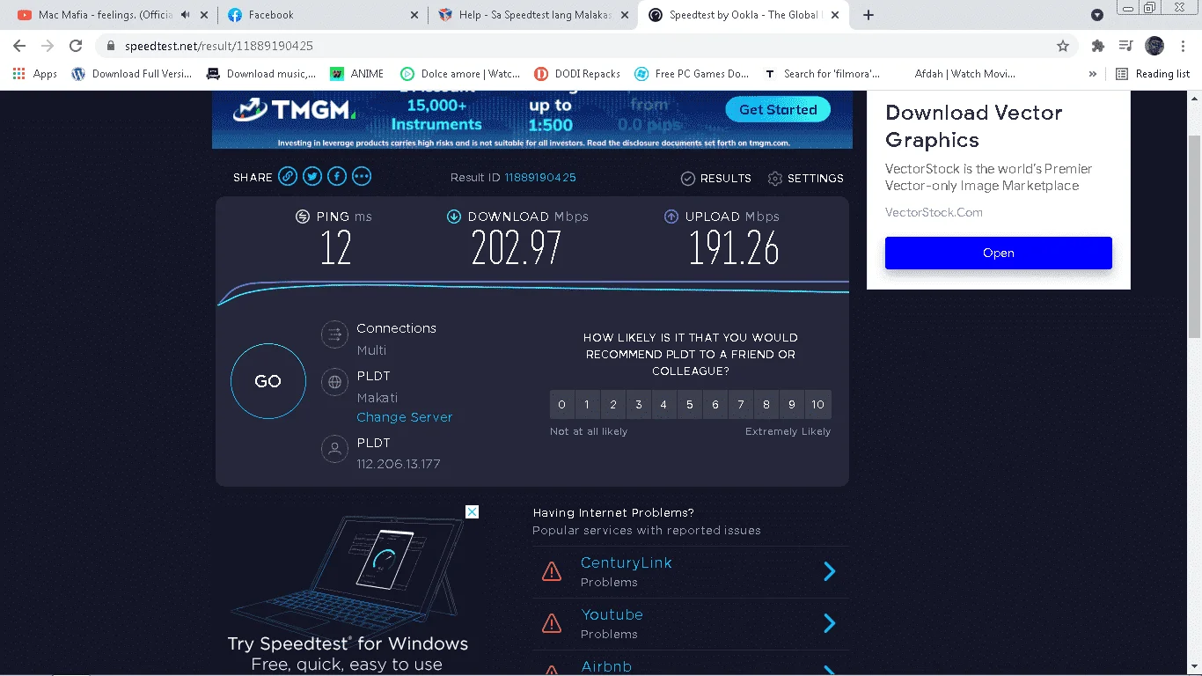Screen dimensions: 1202x676
Task: Open the Apps shortcut in bookmarks bar
Action: coord(35,74)
